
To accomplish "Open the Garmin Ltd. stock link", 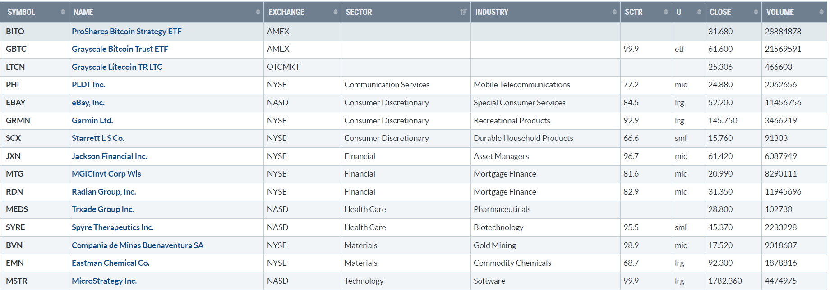I will (92, 121).
